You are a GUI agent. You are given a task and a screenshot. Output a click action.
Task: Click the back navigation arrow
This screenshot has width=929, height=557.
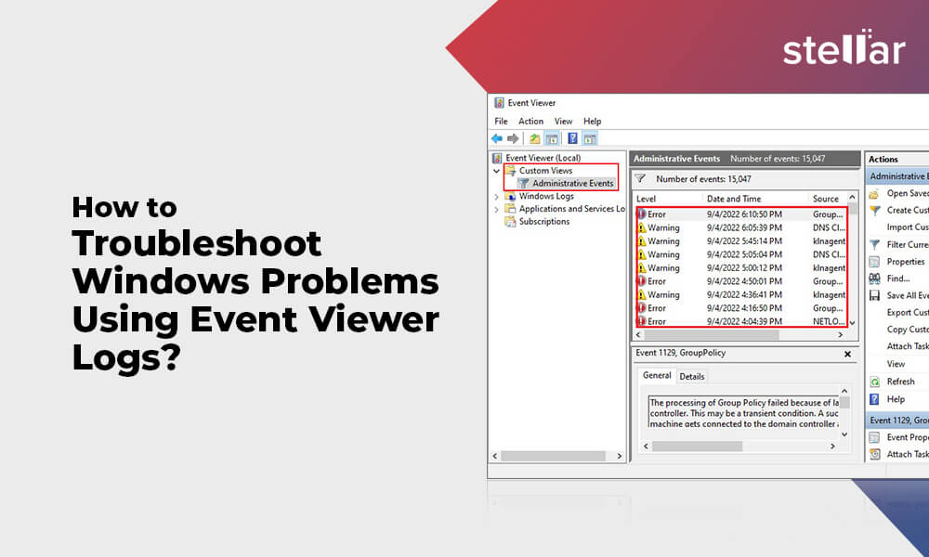click(496, 137)
